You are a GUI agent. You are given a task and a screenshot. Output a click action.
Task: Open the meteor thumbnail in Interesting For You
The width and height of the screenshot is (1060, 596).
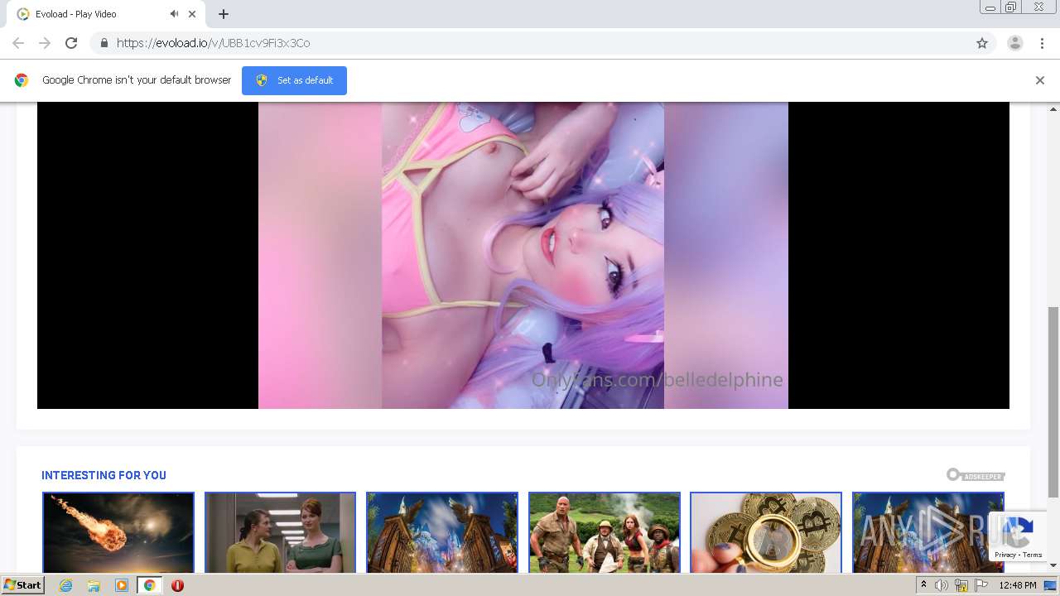118,532
